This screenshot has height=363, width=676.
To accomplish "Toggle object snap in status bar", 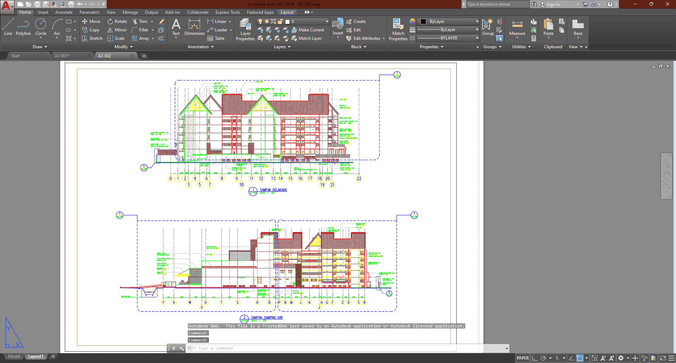I will click(580, 358).
